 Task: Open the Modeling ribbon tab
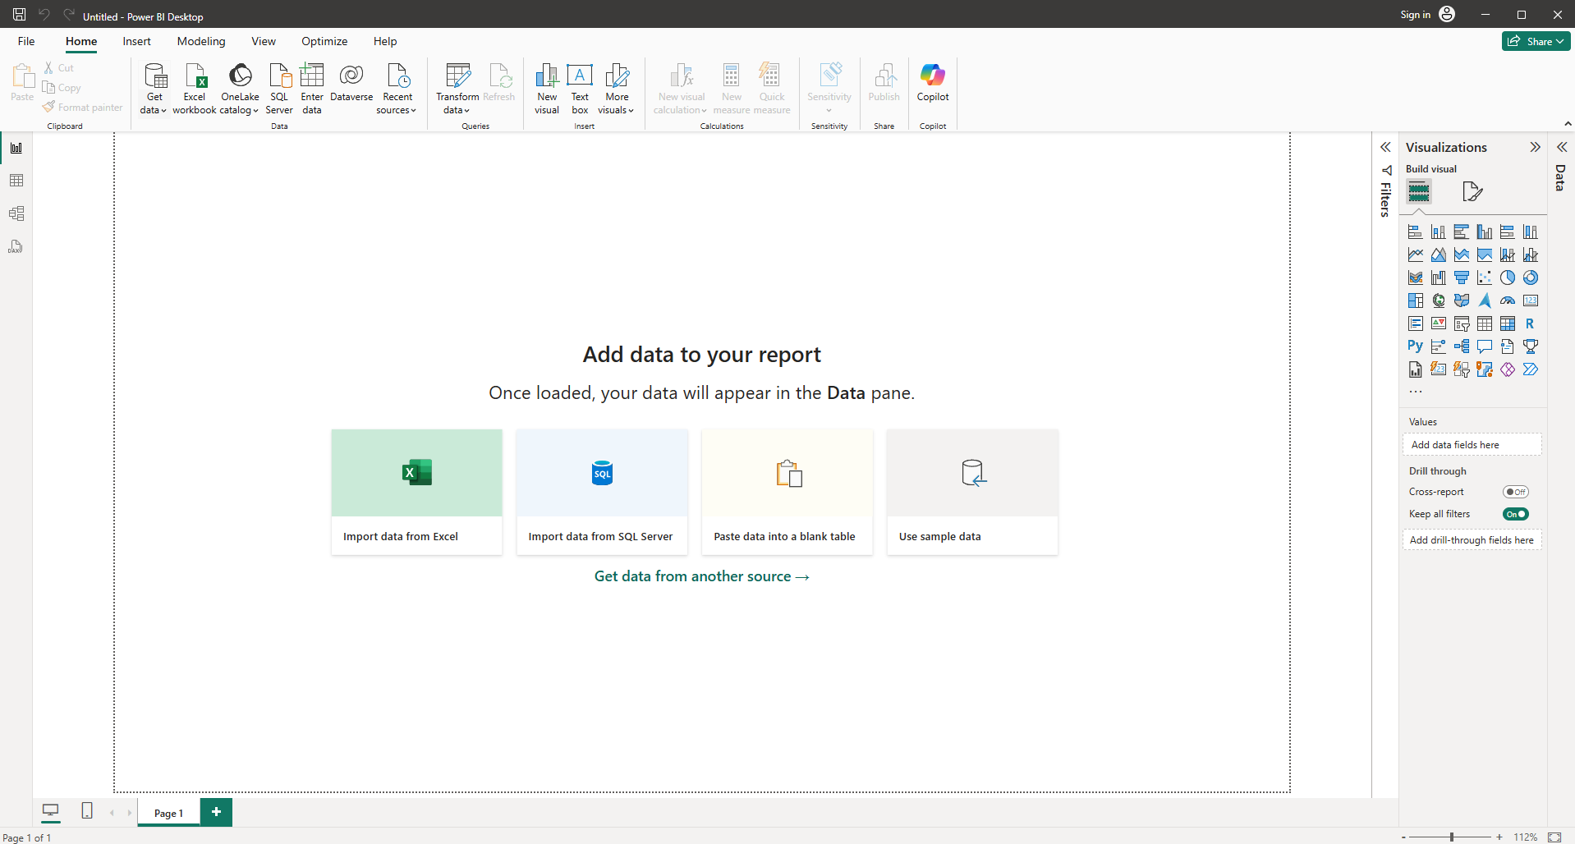[201, 41]
